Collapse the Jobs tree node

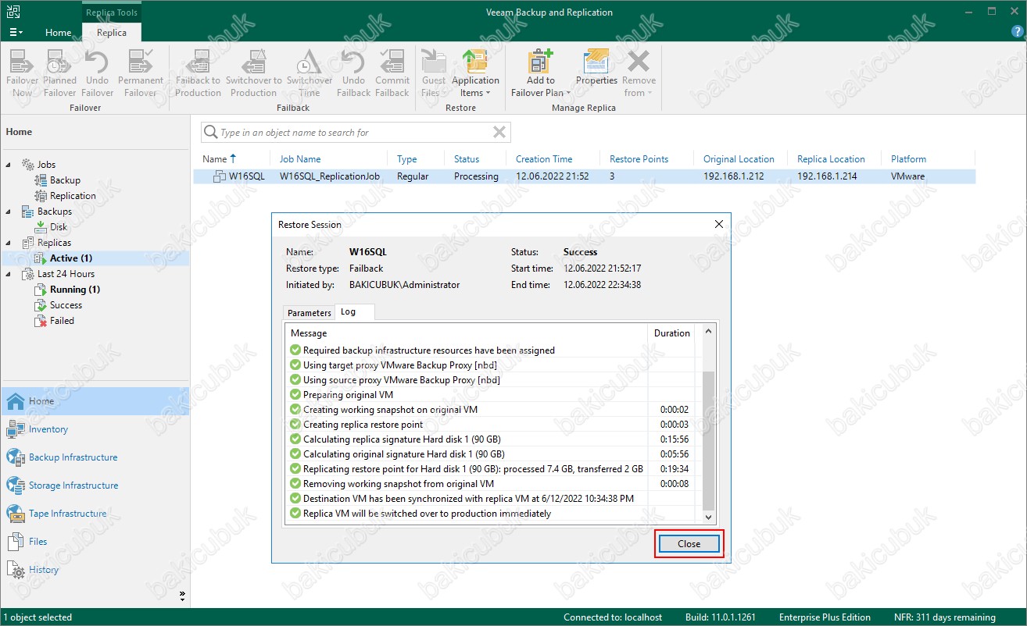[9, 165]
